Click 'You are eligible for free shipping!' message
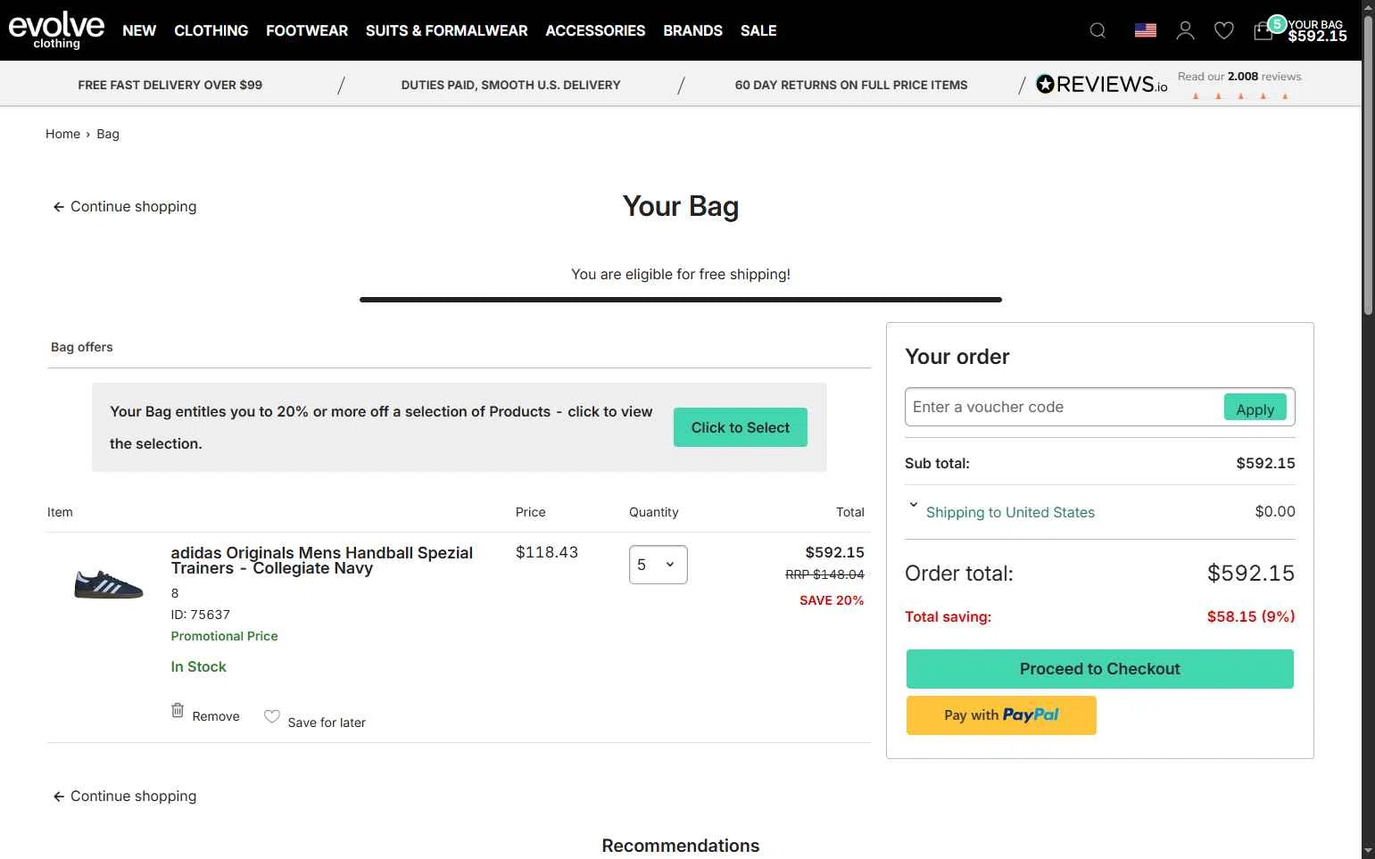The width and height of the screenshot is (1375, 859). tap(681, 274)
